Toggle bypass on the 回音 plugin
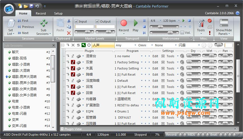Image resolution: width=243 pixels, height=139 pixels. (x=73, y=93)
